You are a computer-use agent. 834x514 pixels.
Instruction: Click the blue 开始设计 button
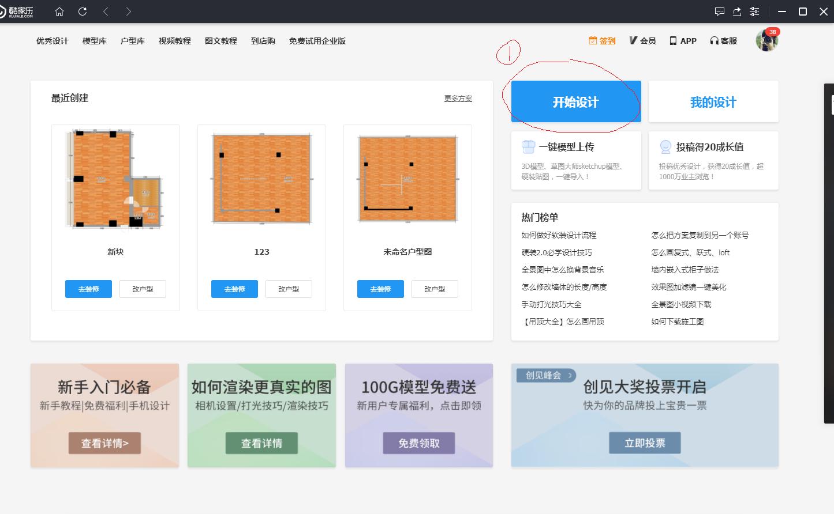[x=575, y=101]
